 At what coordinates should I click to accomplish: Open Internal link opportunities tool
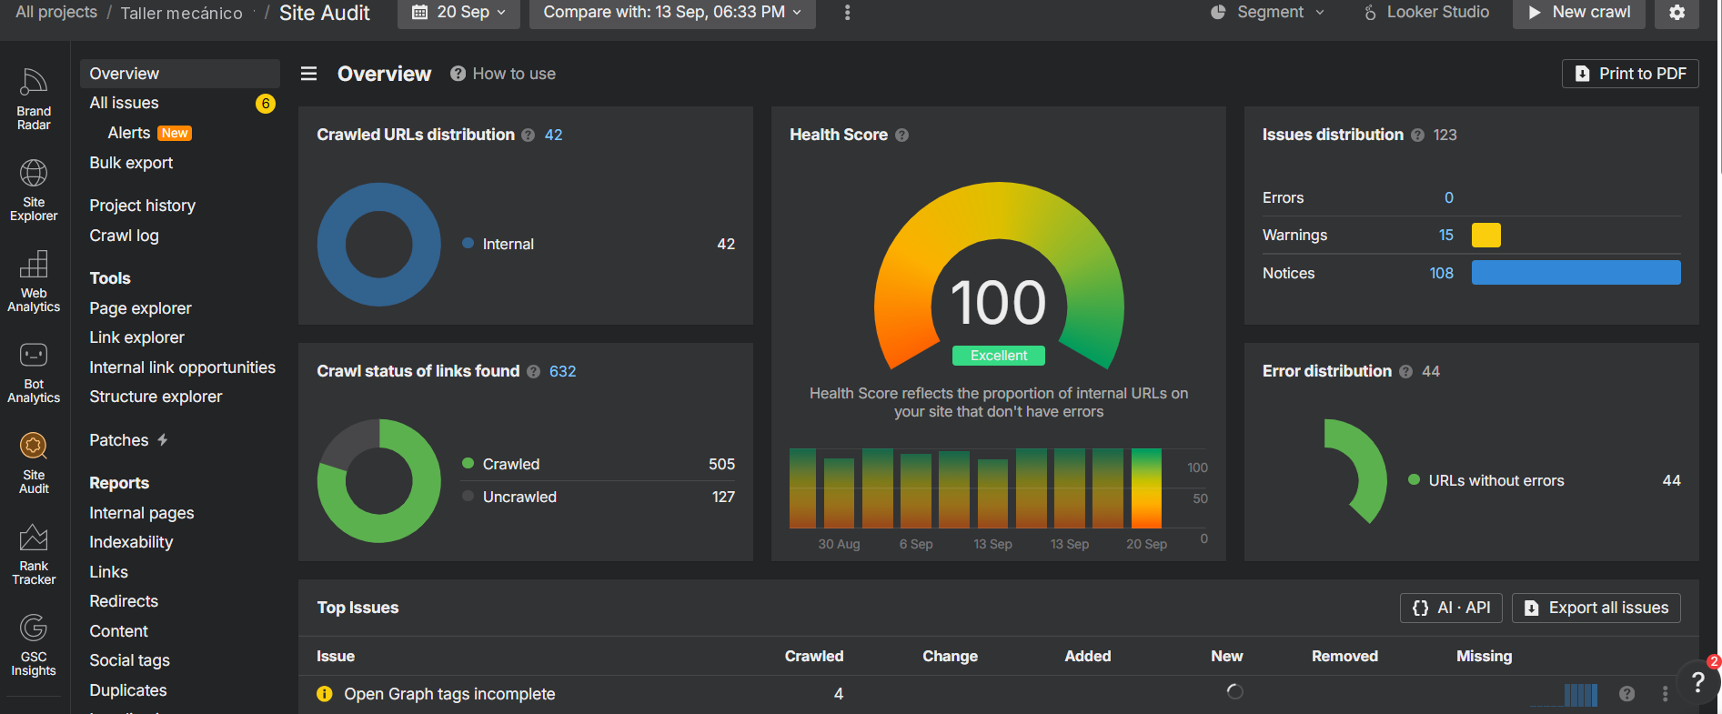pos(180,367)
